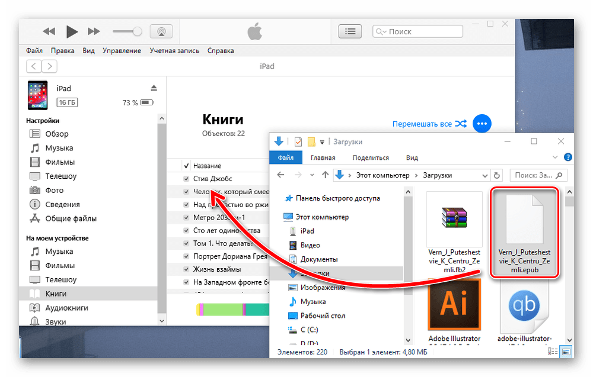The width and height of the screenshot is (593, 377).
Task: Go back with iTunes back arrow
Action: tap(34, 66)
